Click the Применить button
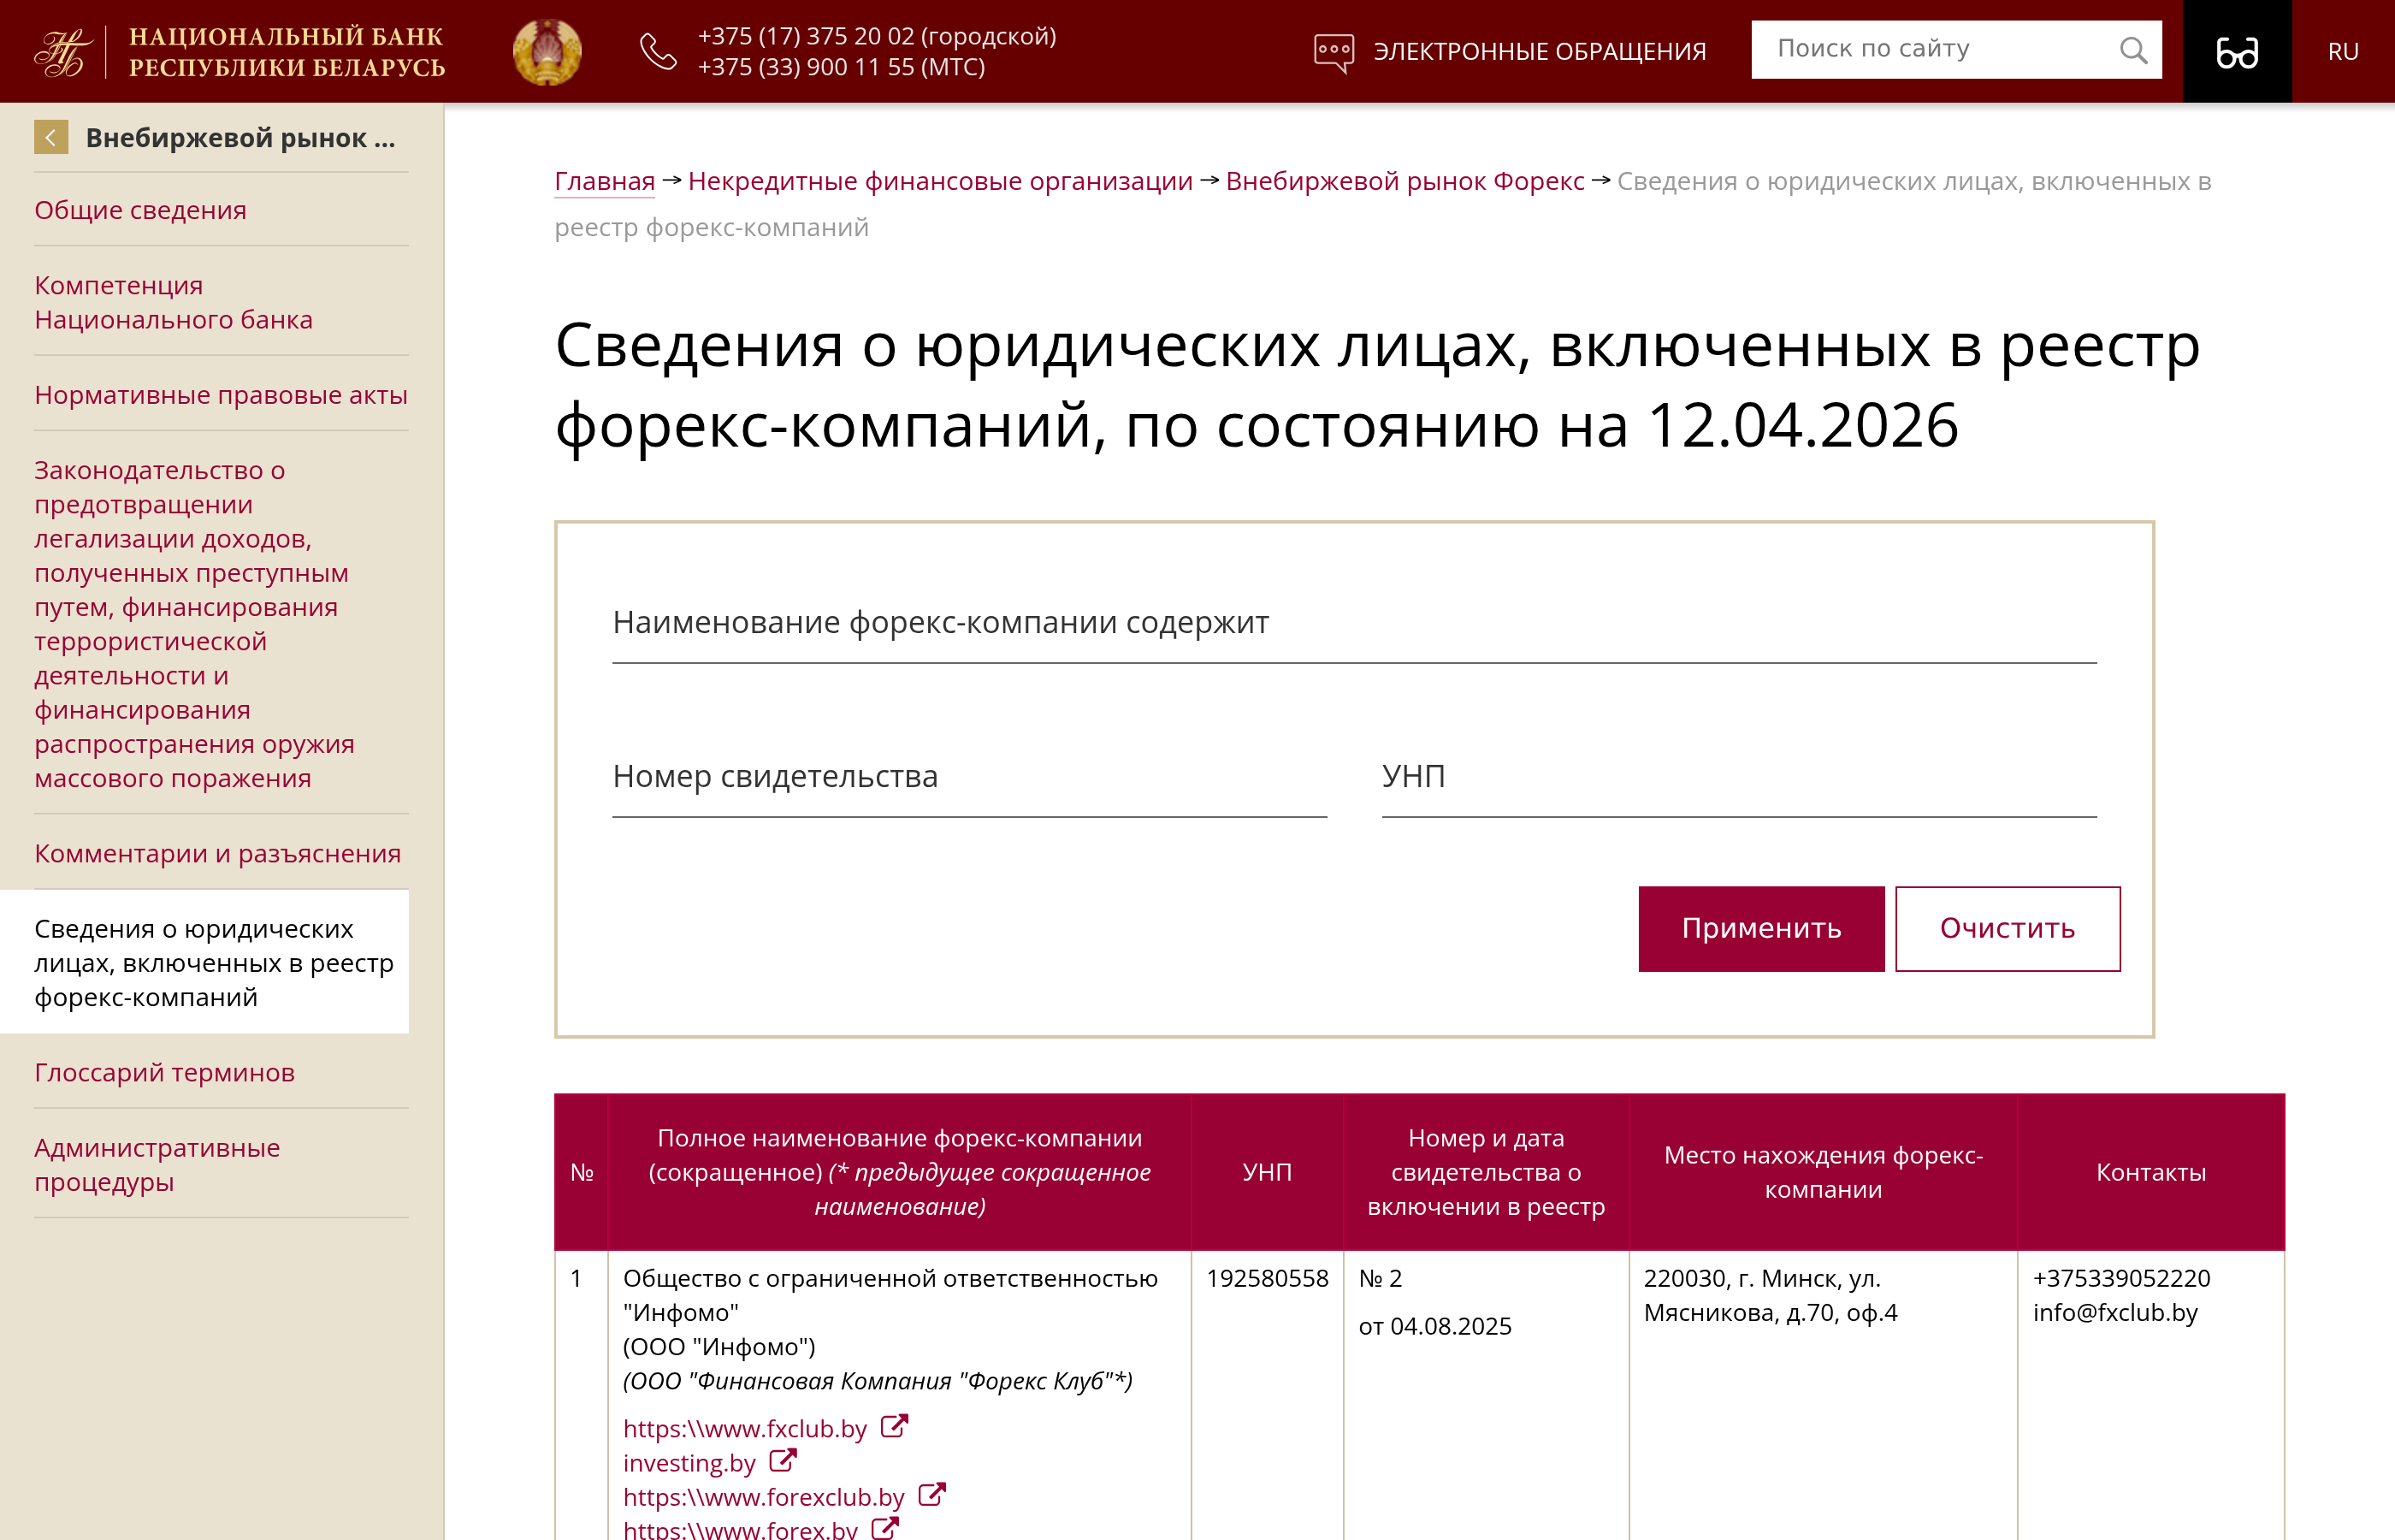 pos(1761,929)
